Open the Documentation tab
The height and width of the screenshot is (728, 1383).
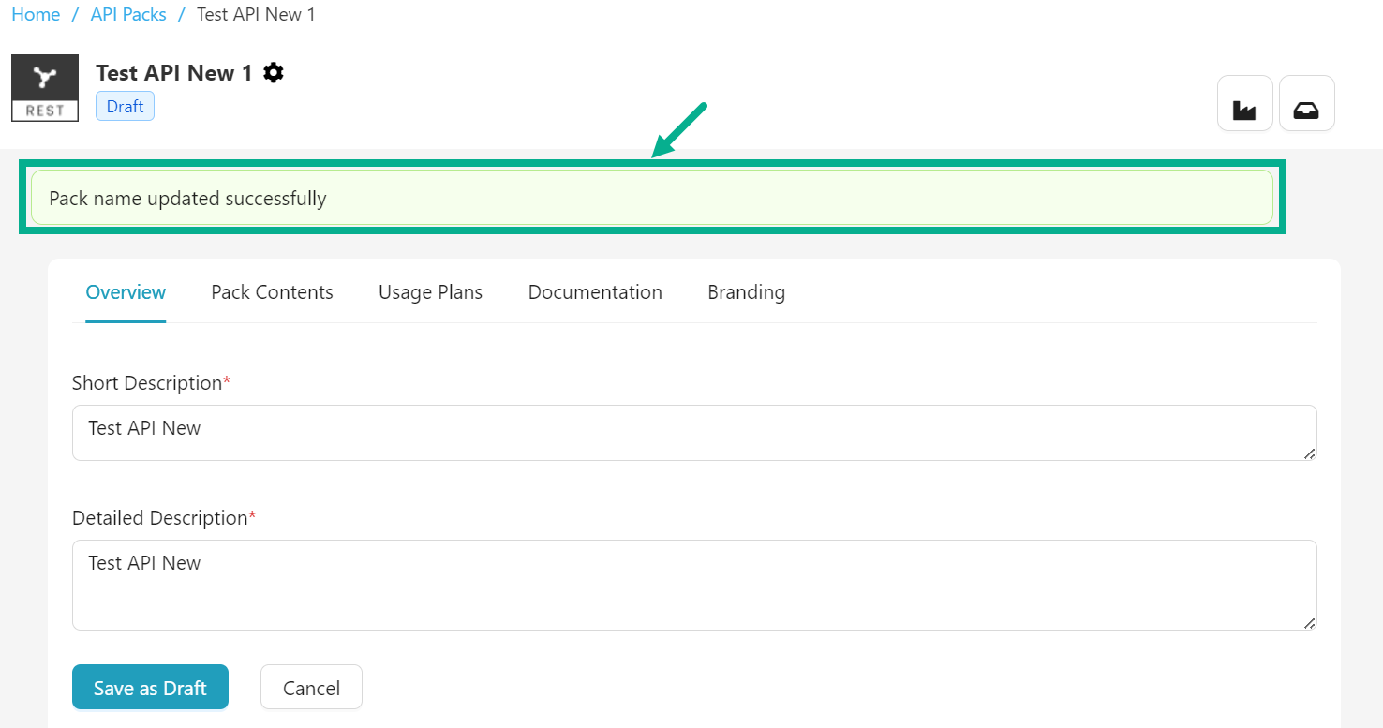coord(595,292)
